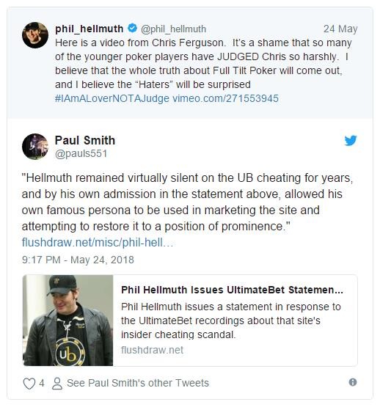Image resolution: width=380 pixels, height=410 pixels.
Task: Open Paul Smith's profile avatar
Action: click(35, 147)
